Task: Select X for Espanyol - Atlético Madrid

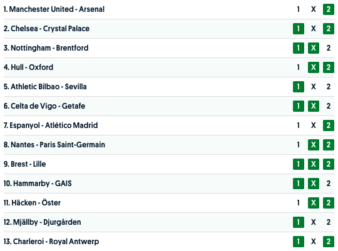Action: pos(314,125)
